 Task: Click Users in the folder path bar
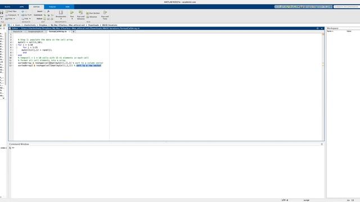(17, 25)
